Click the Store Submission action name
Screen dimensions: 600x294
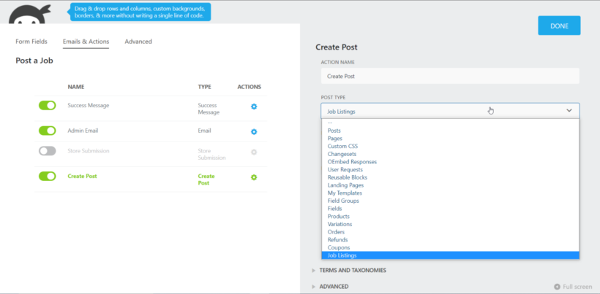click(x=89, y=150)
